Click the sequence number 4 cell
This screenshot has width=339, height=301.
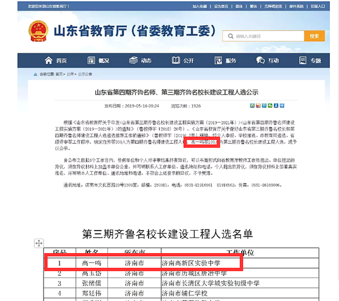point(60,293)
